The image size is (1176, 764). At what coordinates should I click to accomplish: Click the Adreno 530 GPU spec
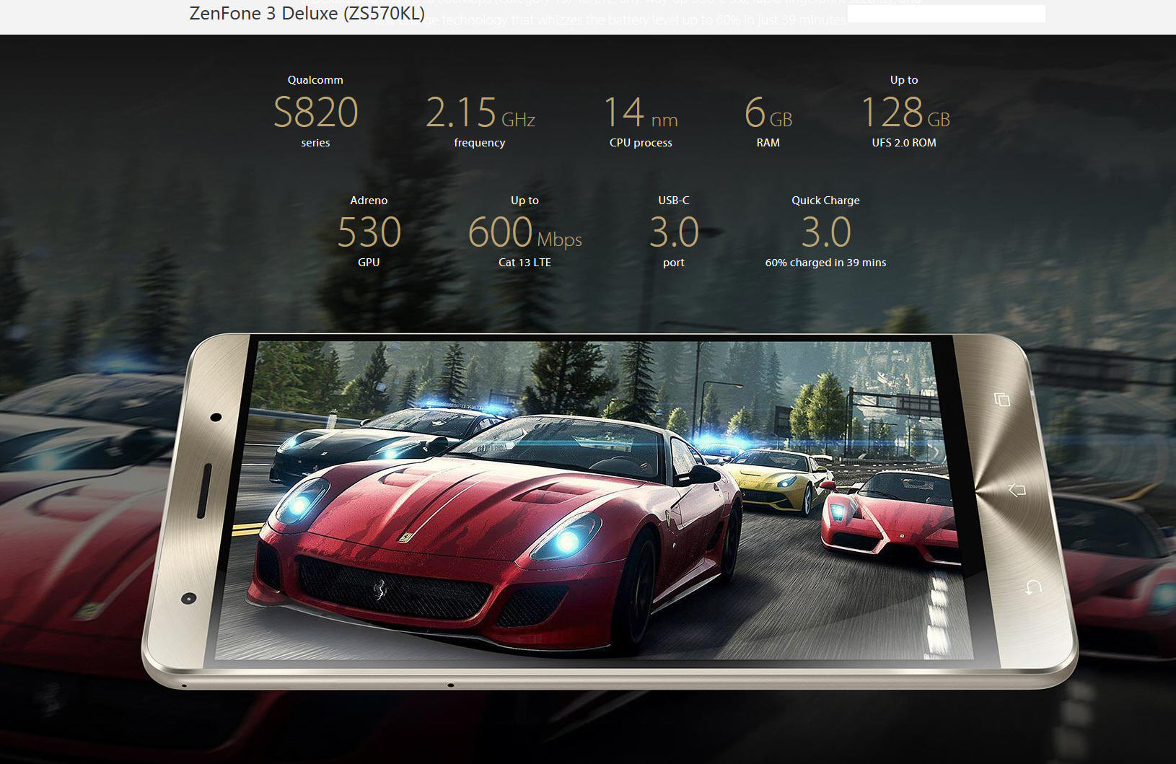[369, 232]
